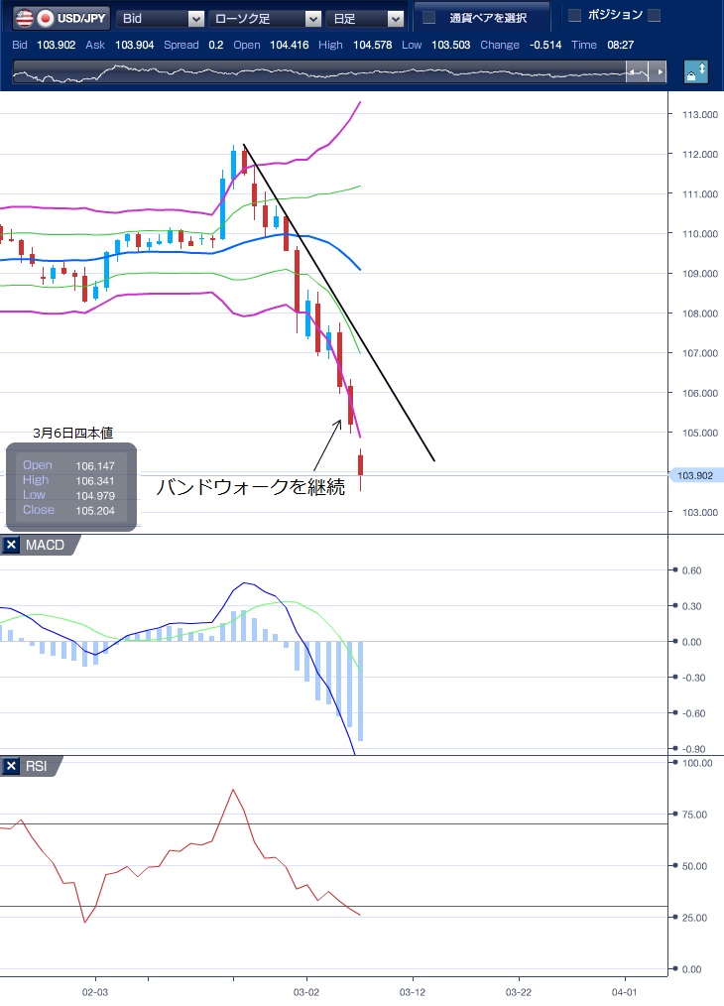Click the 通貨ペアを選択 button
Image resolution: width=724 pixels, height=1006 pixels.
click(x=484, y=18)
